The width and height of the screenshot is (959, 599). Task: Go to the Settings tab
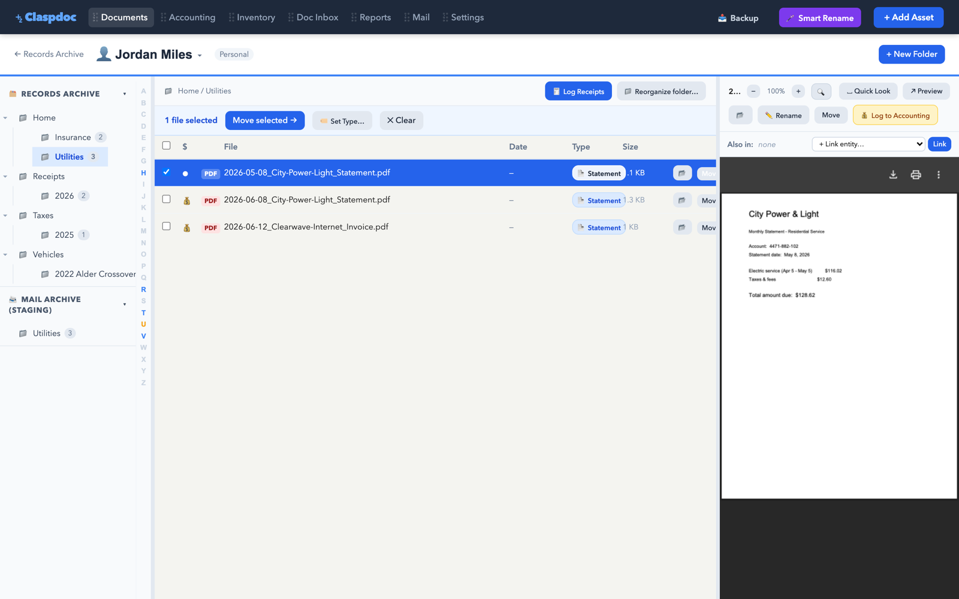pos(463,17)
